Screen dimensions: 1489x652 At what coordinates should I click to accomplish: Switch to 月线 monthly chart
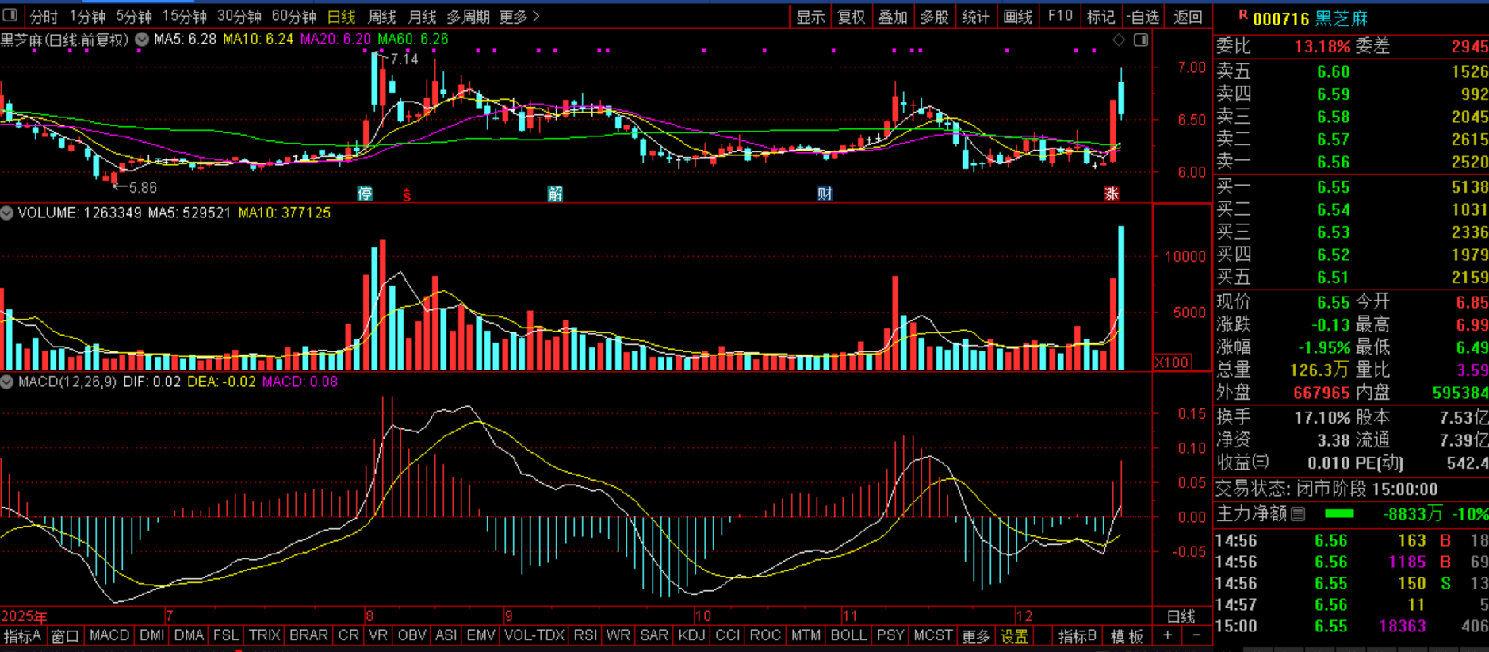click(x=422, y=17)
